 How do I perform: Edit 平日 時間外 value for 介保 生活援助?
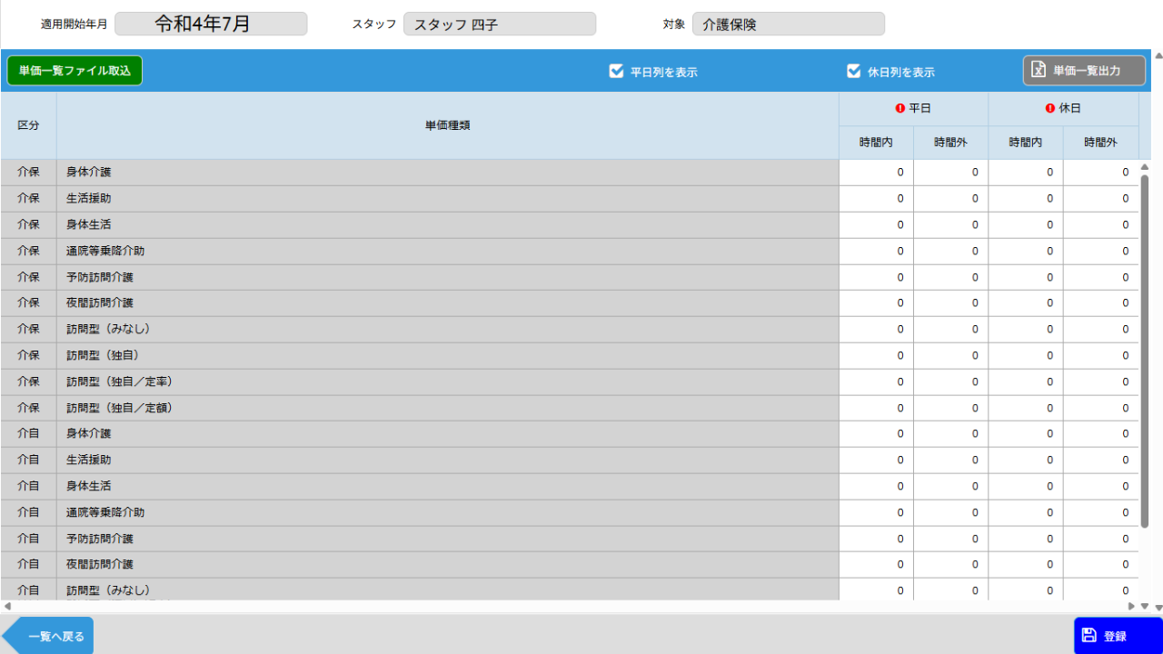[951, 199]
